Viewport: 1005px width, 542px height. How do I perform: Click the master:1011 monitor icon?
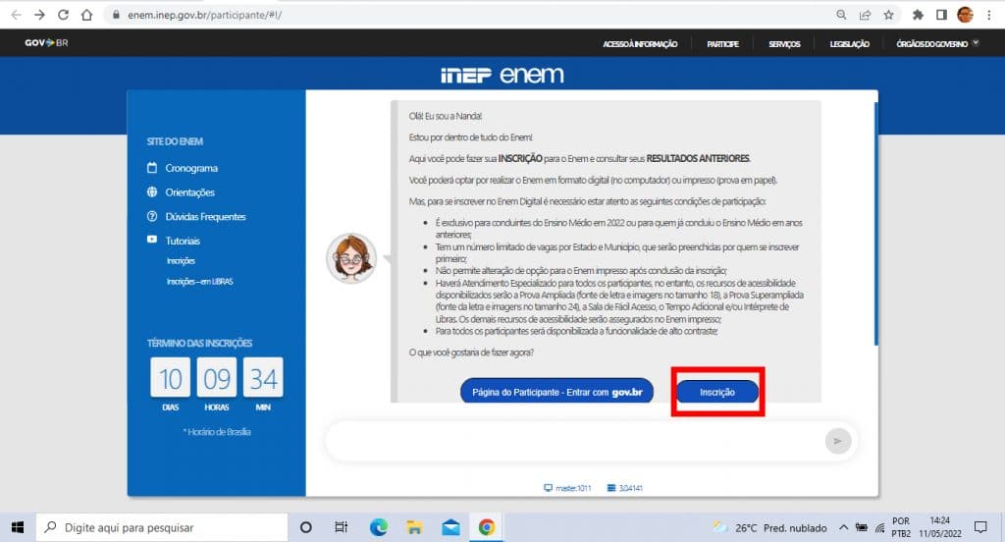548,488
